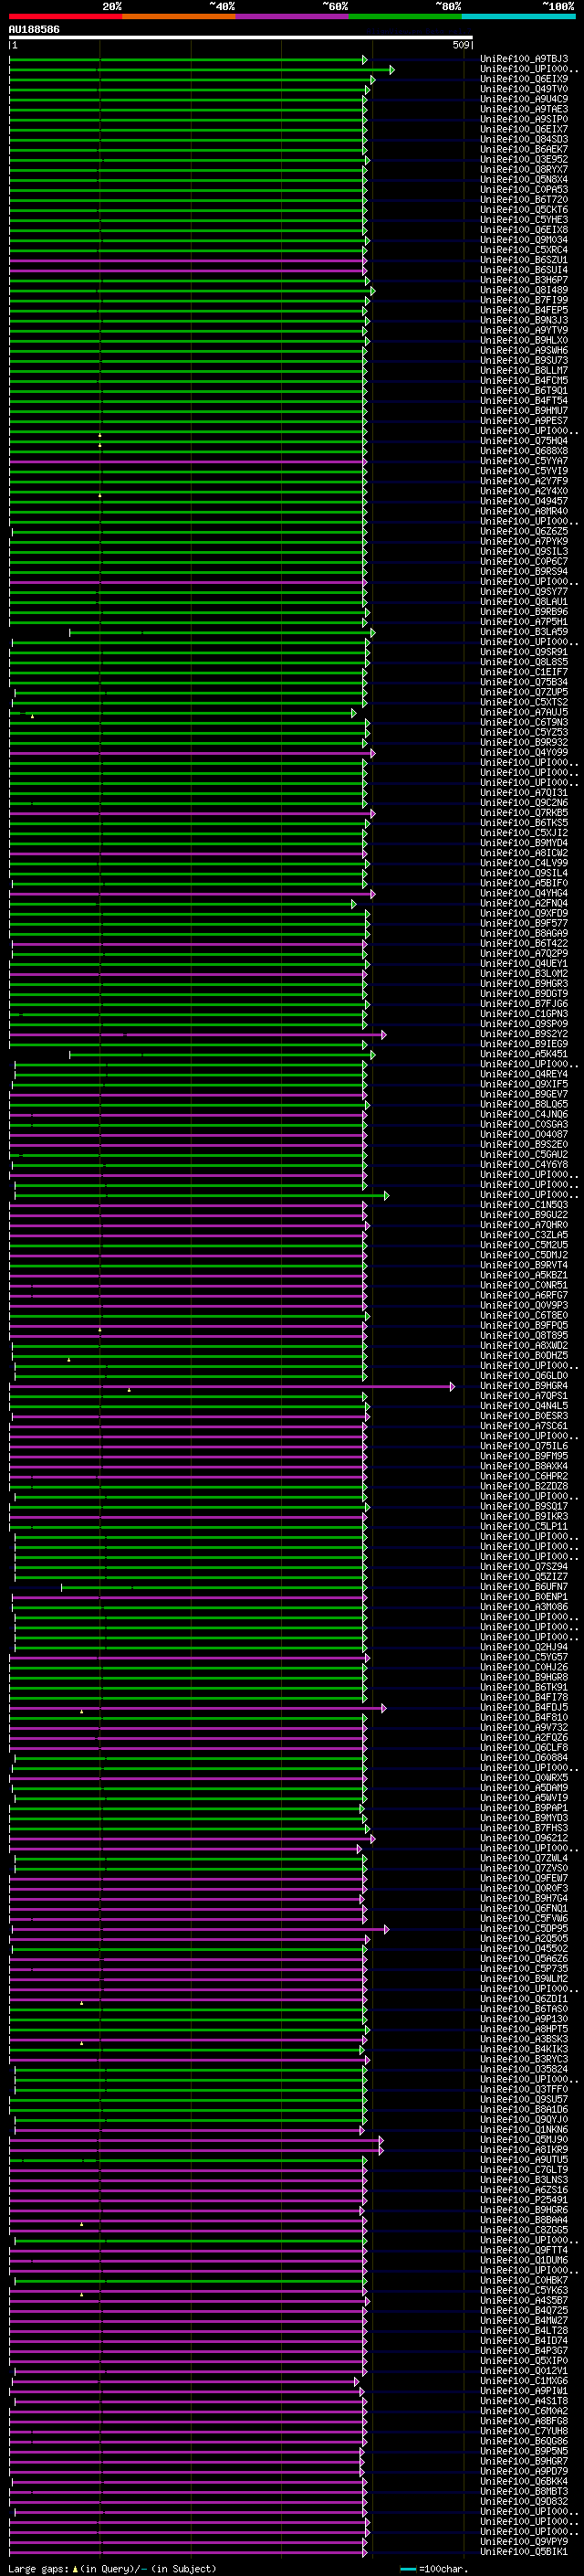584x2576 pixels.
Task: Click the UniRef100_B8LLM7 label
Action: point(524,370)
